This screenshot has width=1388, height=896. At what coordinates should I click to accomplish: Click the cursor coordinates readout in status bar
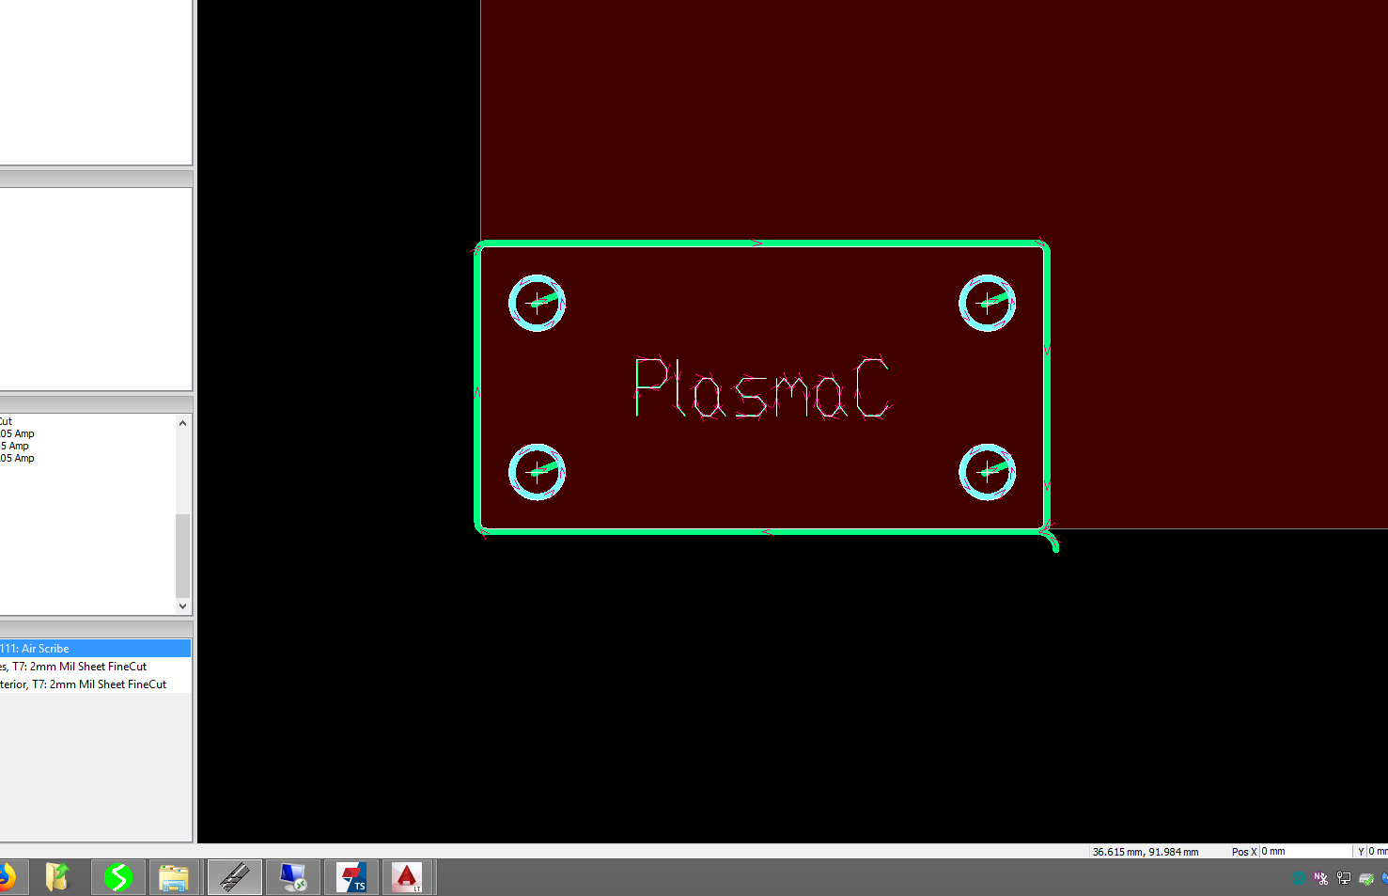click(1145, 852)
